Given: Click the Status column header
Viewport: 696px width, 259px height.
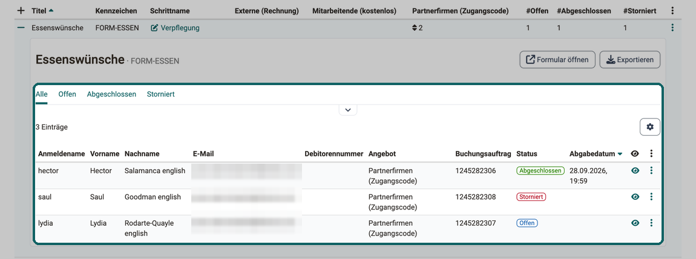Looking at the screenshot, I should coord(527,153).
